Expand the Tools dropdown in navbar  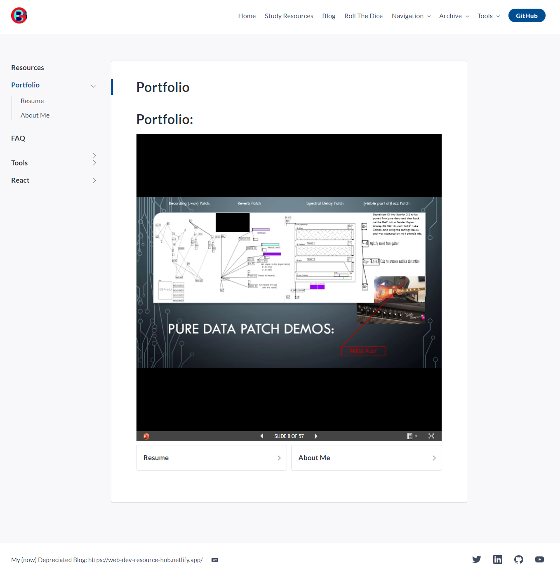pos(489,16)
